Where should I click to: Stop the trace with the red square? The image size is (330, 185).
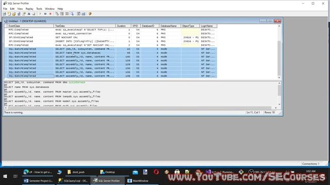click(51, 14)
